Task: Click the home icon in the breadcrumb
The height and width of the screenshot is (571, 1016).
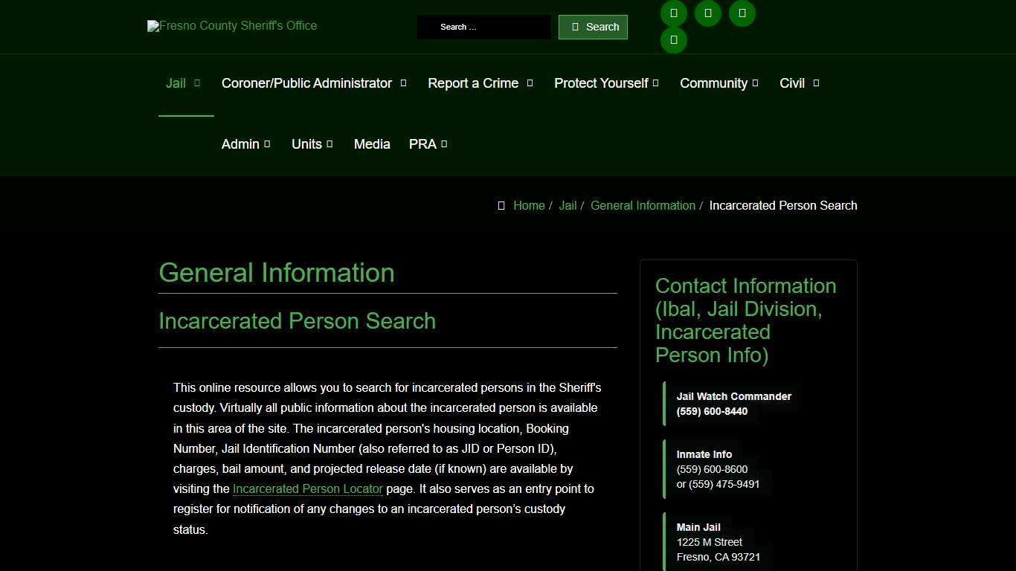Action: click(x=501, y=205)
